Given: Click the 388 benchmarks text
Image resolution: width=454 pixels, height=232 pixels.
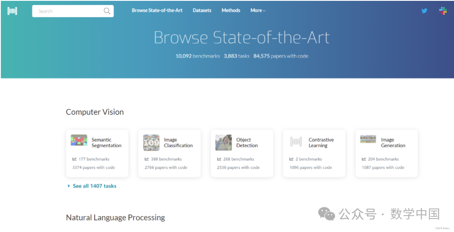Looking at the screenshot, I should (x=166, y=159).
